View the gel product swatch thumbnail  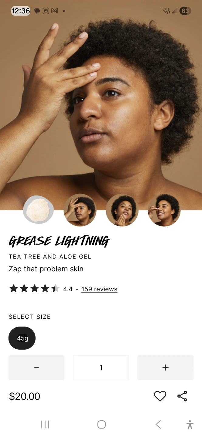38,210
